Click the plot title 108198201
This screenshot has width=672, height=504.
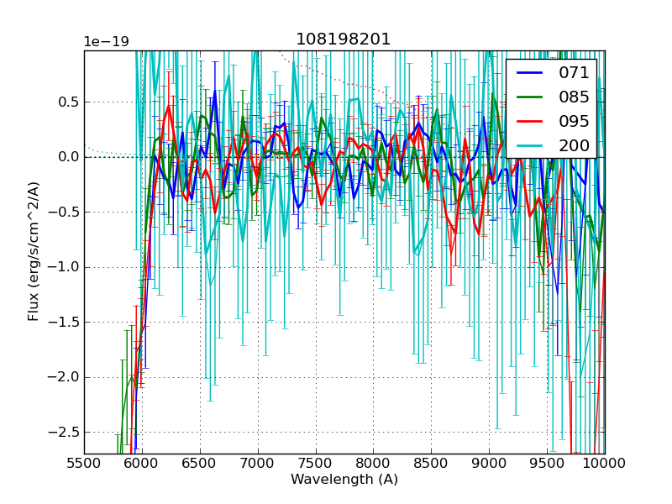click(344, 39)
